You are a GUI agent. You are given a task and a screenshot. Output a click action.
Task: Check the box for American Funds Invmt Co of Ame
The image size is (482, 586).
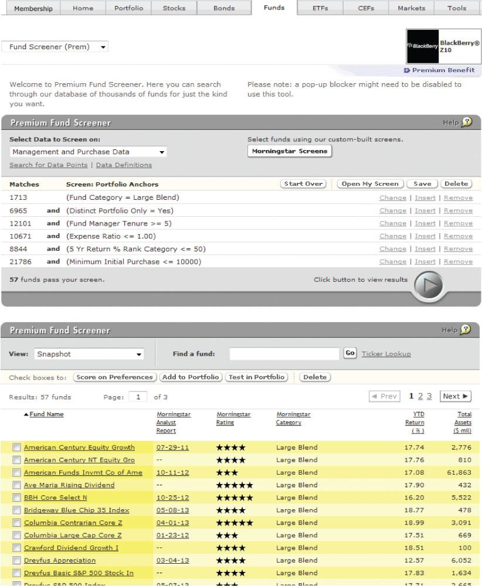16,472
